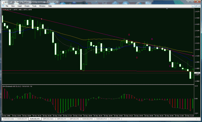
Task: Switch to the EURUSD,Daily chart tab
Action: [x=9, y=119]
